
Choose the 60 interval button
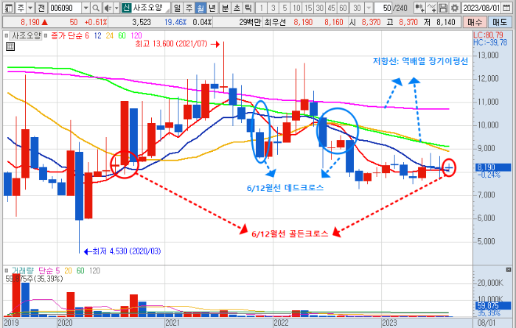[x=344, y=7]
